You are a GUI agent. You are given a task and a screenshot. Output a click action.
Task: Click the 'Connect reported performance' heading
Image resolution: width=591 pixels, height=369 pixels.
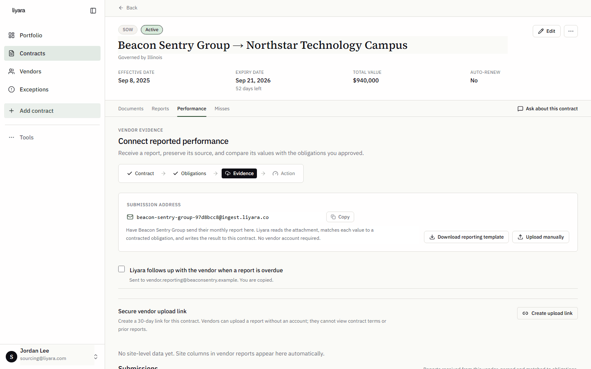click(x=173, y=141)
